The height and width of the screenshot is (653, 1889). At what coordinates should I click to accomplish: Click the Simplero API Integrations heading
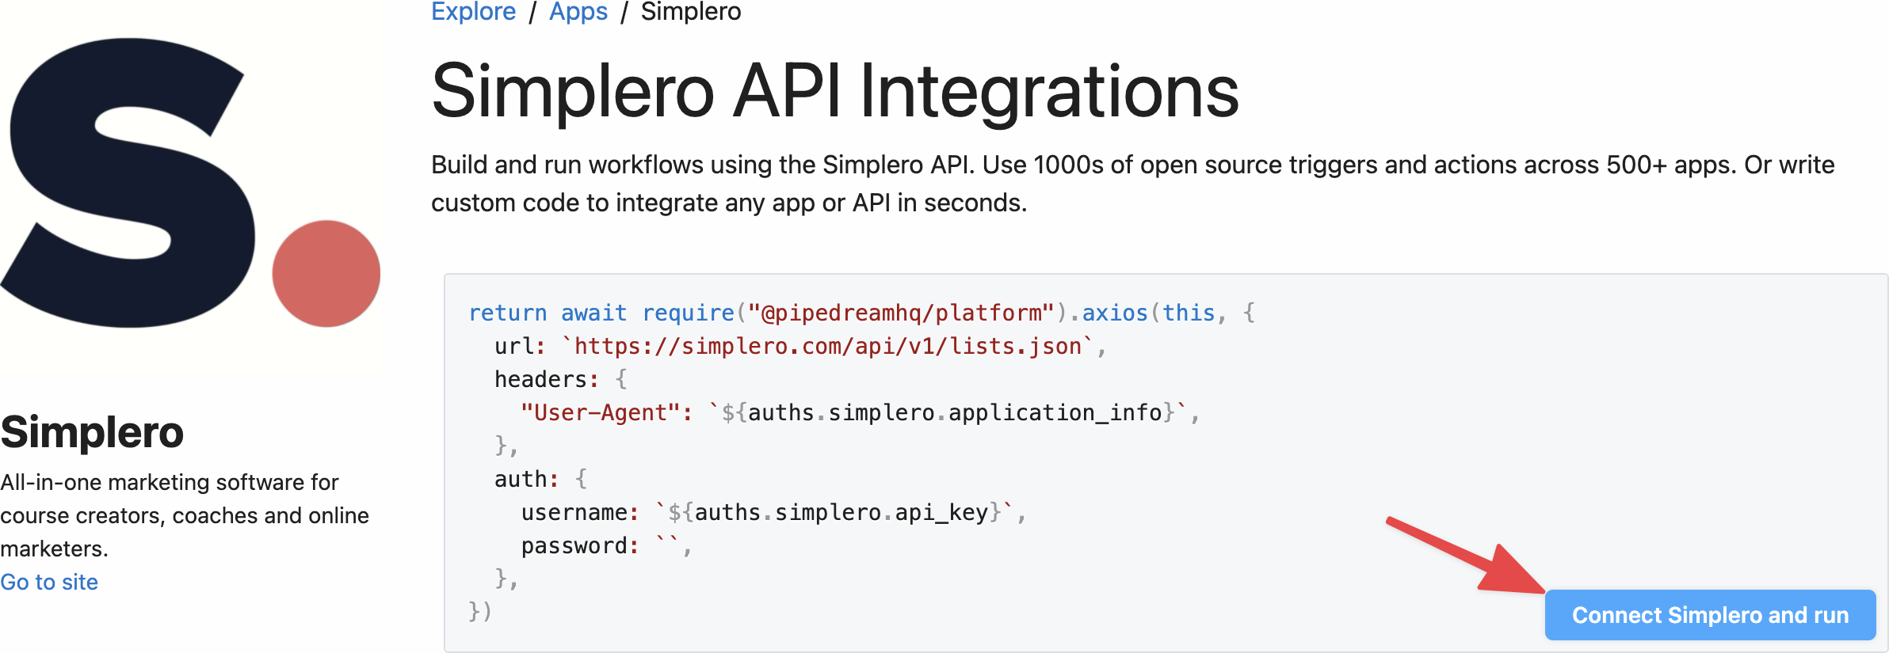[835, 92]
